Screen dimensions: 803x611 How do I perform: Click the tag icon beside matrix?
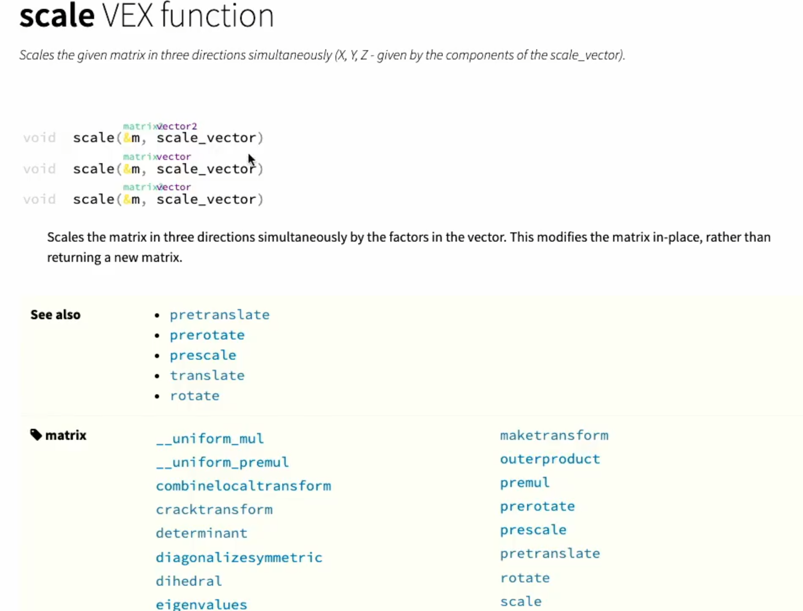click(36, 435)
